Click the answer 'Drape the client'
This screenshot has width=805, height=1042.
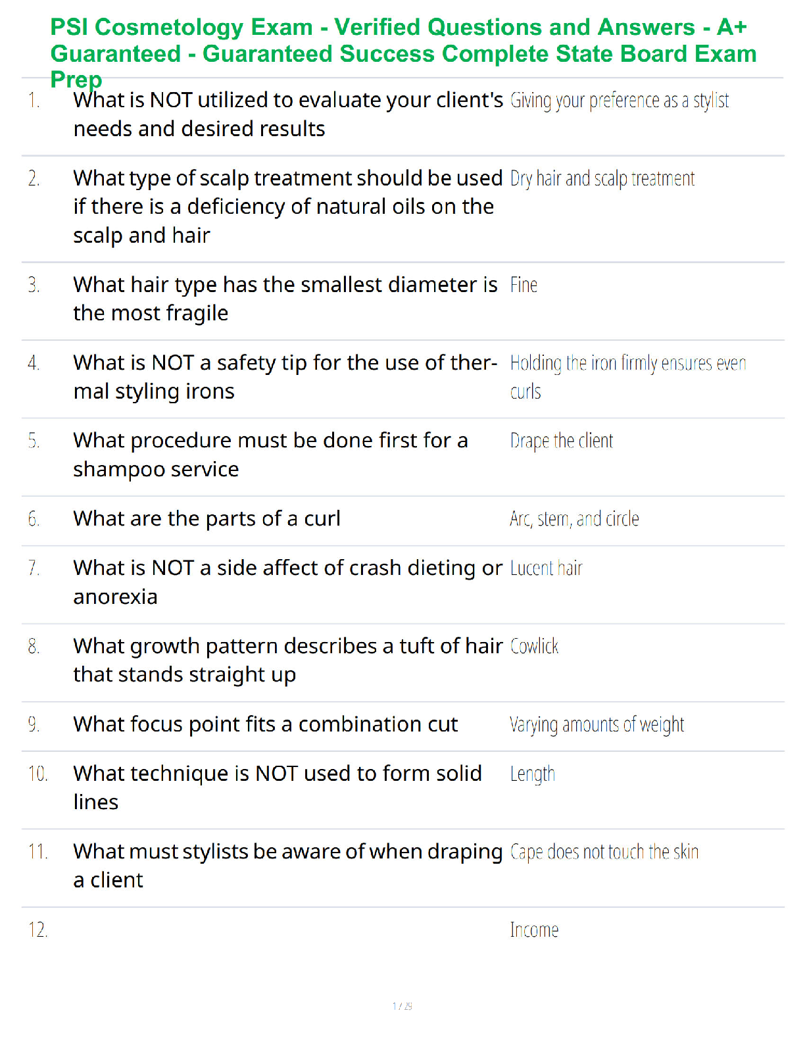(x=562, y=441)
